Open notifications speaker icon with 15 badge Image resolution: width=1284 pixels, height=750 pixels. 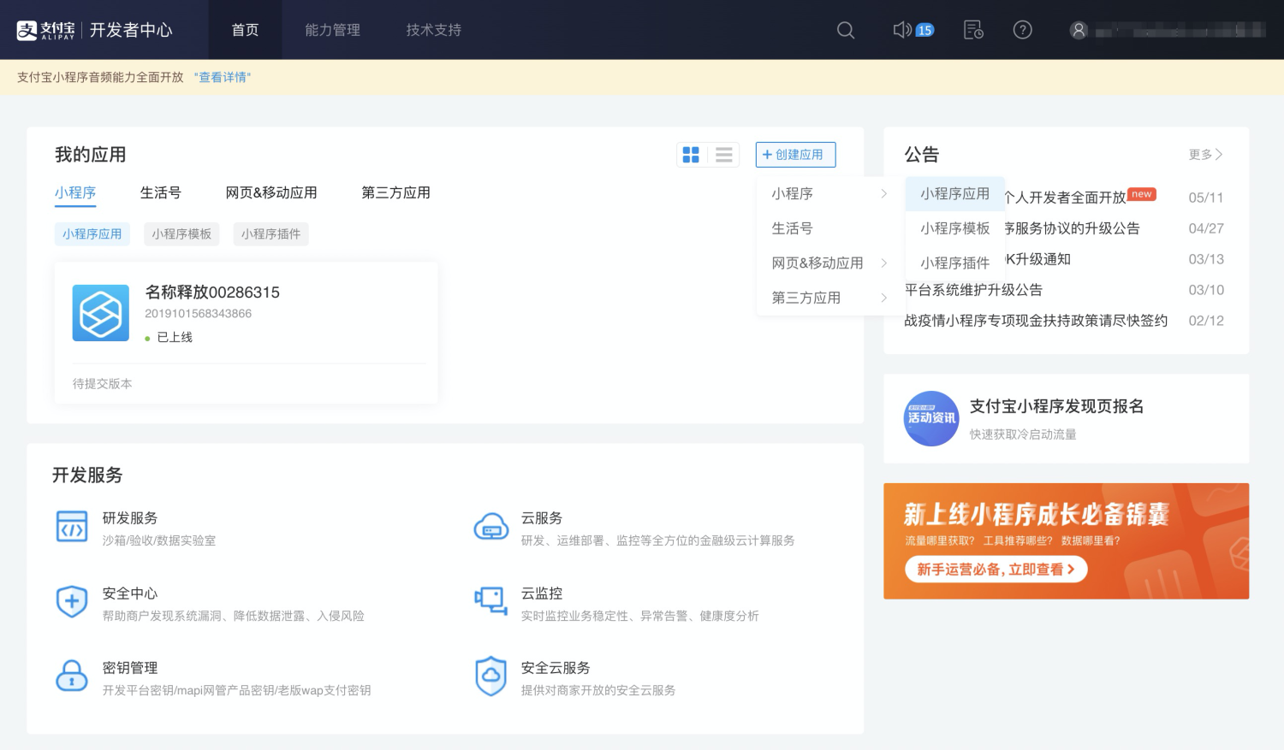tap(912, 30)
